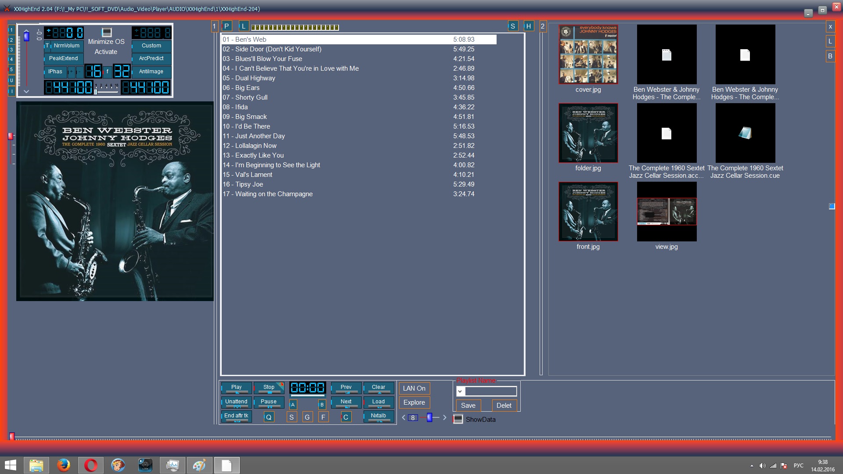
Task: Open the cover.jpg thumbnail
Action: click(x=588, y=54)
